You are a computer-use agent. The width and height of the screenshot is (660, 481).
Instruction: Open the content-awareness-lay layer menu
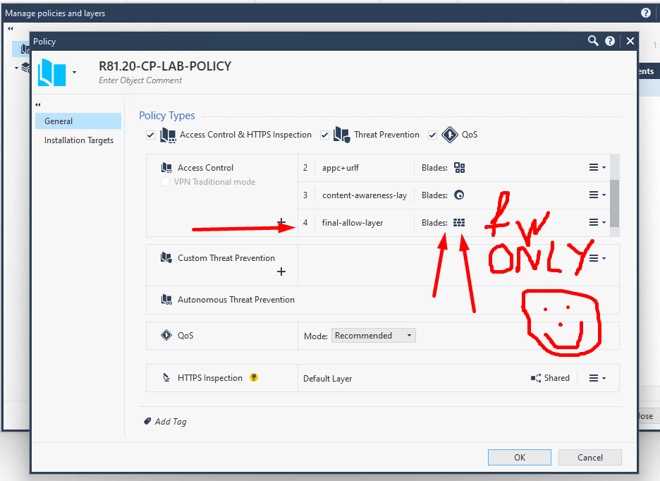click(597, 195)
